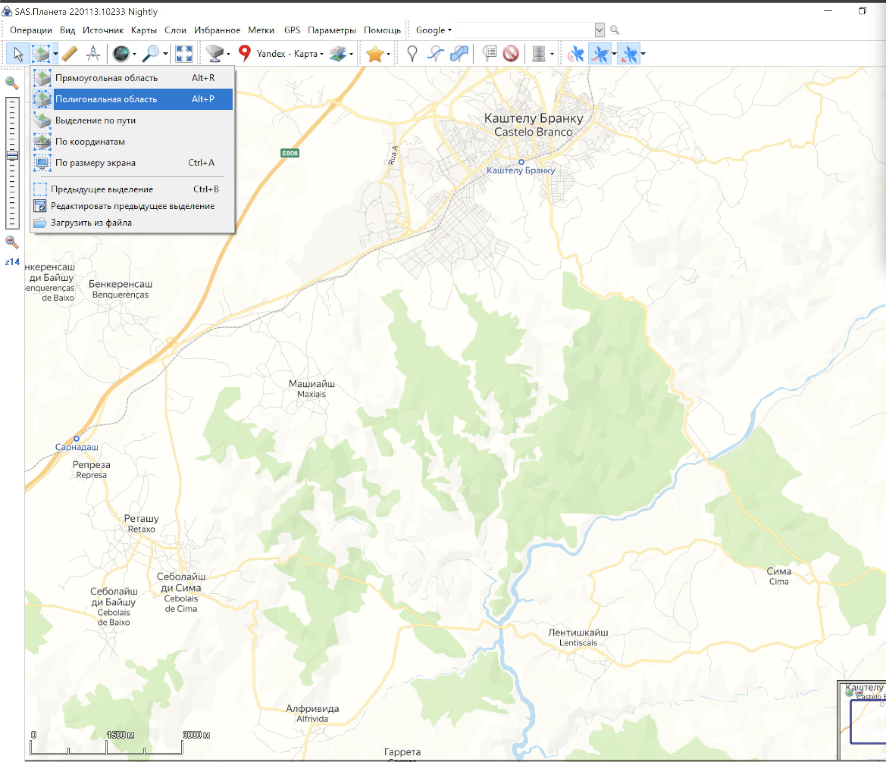This screenshot has width=886, height=762.
Task: Click the minimap overview in the corner
Action: 862,720
